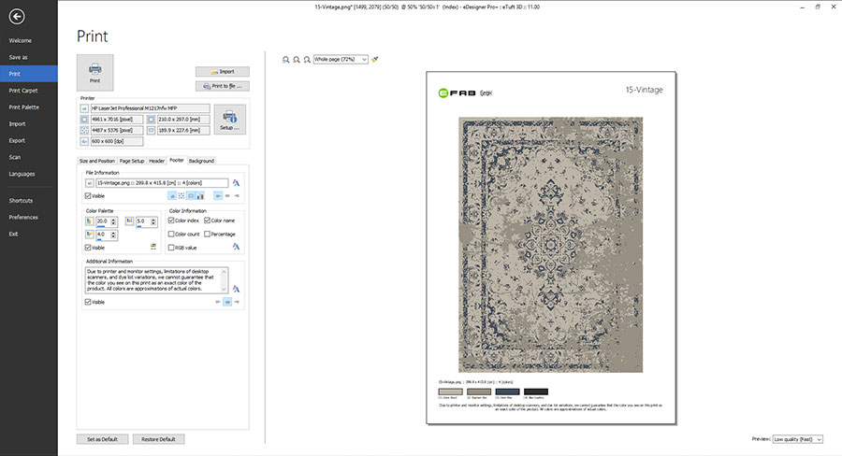
Task: Click the back arrow button
Action: [17, 16]
